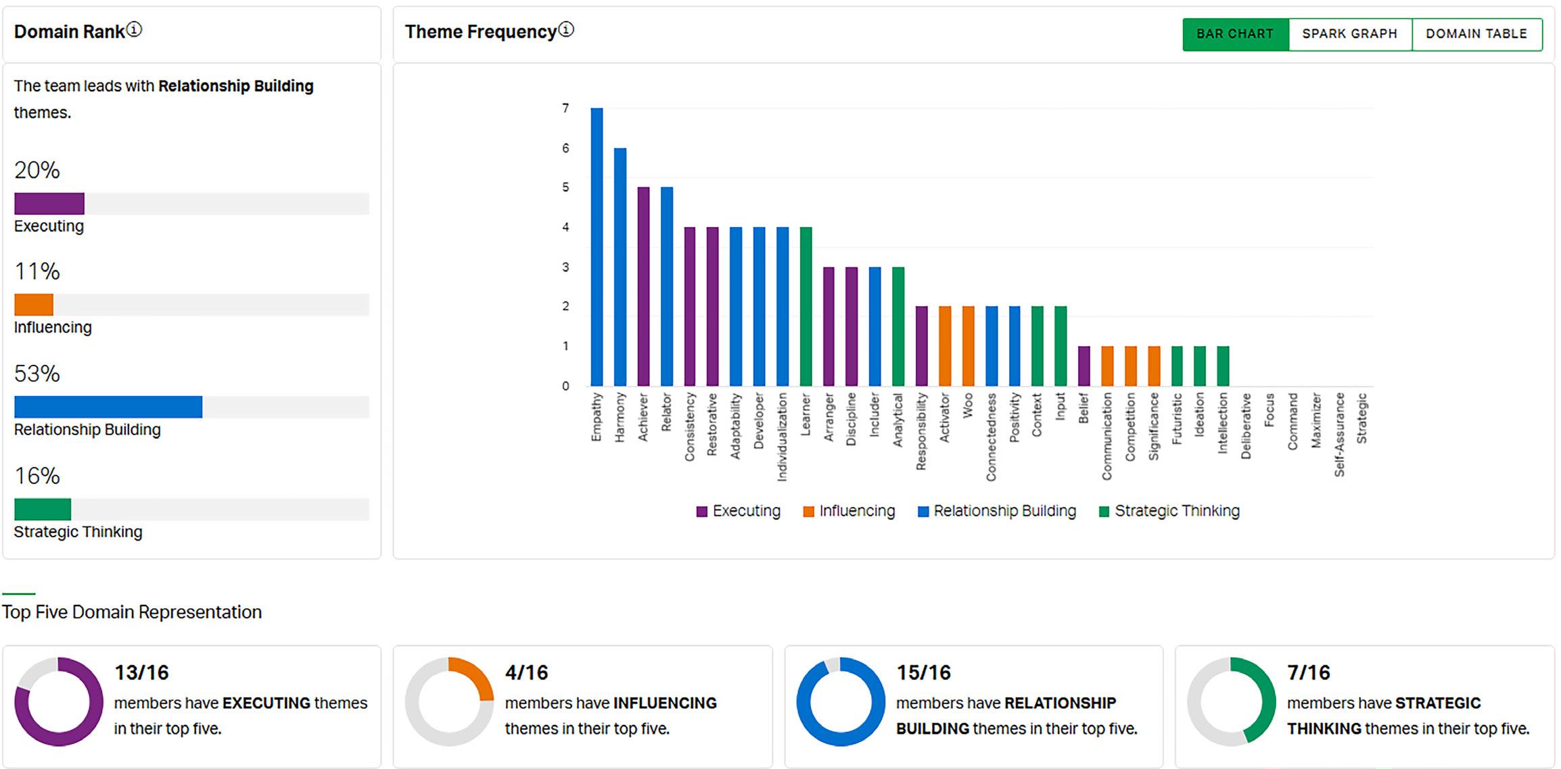Click the green Learner bar
The width and height of the screenshot is (1561, 769).
(x=806, y=306)
